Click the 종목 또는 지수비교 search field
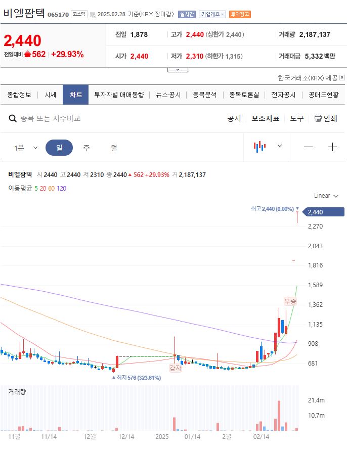347x452 pixels. click(51, 118)
